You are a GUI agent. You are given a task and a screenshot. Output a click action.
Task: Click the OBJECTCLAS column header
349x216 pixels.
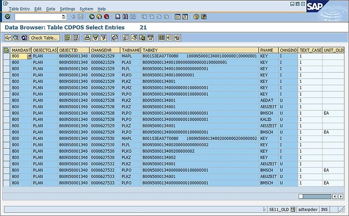pos(45,50)
